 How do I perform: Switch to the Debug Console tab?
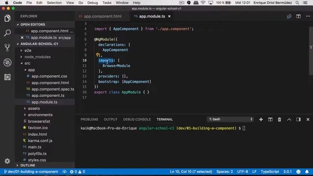(137, 119)
